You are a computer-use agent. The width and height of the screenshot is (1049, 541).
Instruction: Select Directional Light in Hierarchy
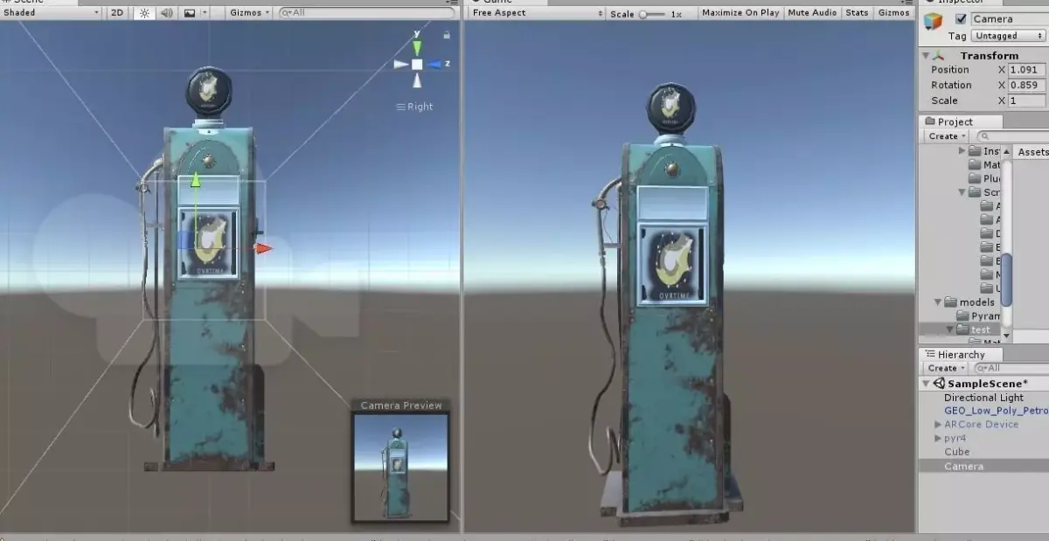coord(983,398)
